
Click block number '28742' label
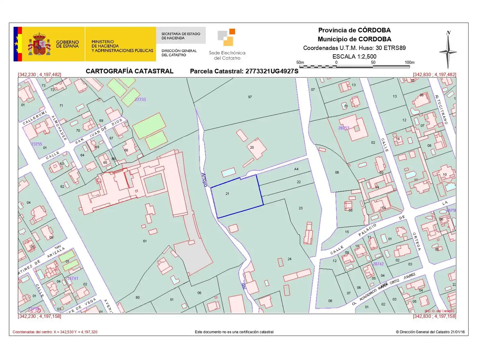tap(378, 264)
